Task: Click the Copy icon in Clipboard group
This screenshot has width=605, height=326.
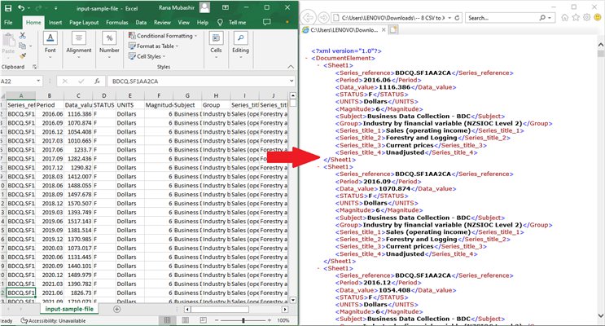Action: (22, 46)
